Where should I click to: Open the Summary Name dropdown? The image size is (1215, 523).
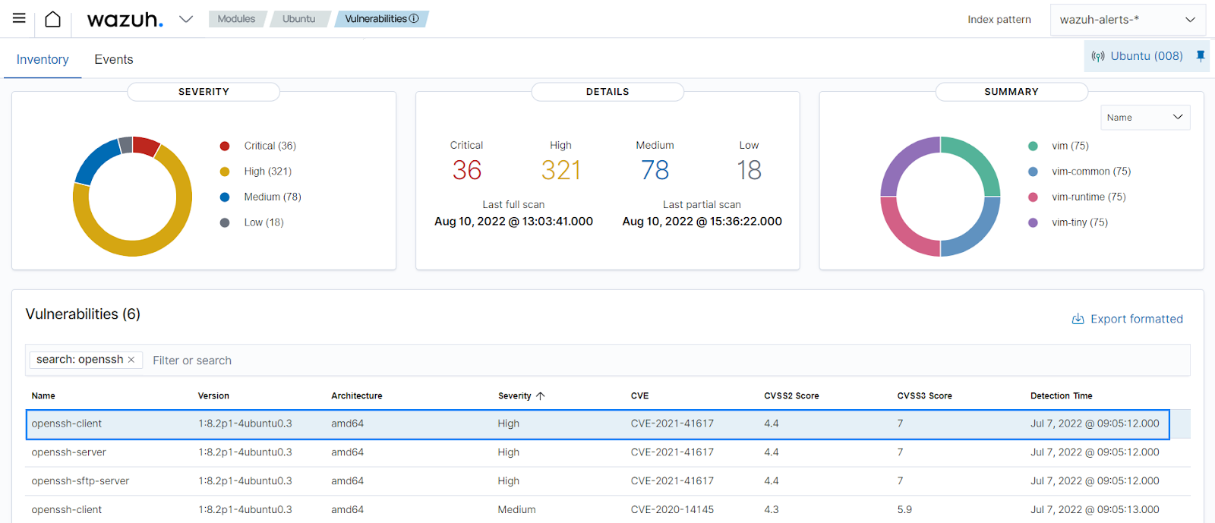coord(1145,117)
